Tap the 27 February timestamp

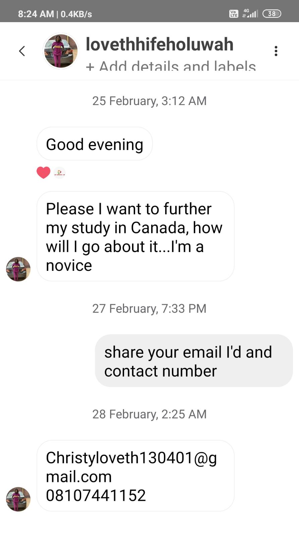(x=149, y=308)
